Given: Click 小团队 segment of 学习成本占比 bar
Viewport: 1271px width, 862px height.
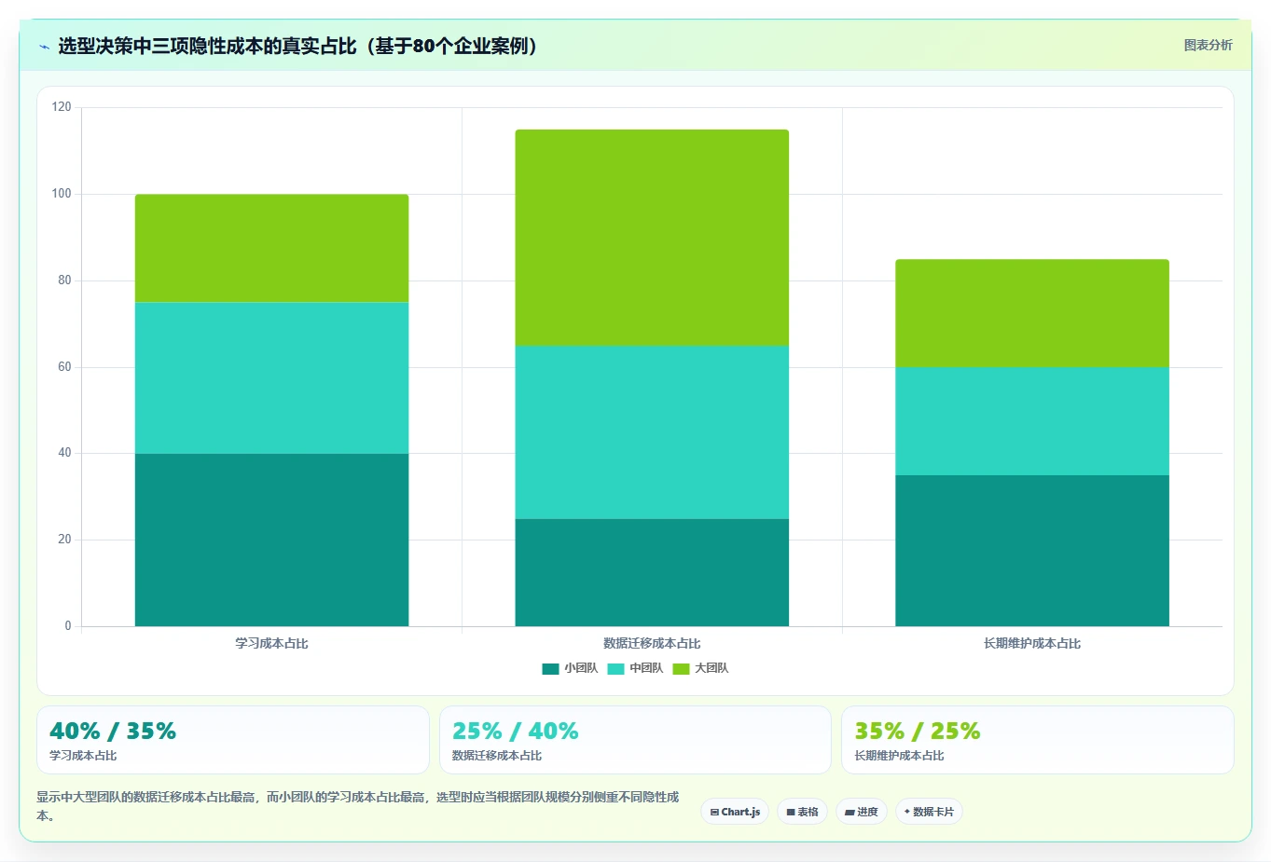Looking at the screenshot, I should click(x=271, y=540).
